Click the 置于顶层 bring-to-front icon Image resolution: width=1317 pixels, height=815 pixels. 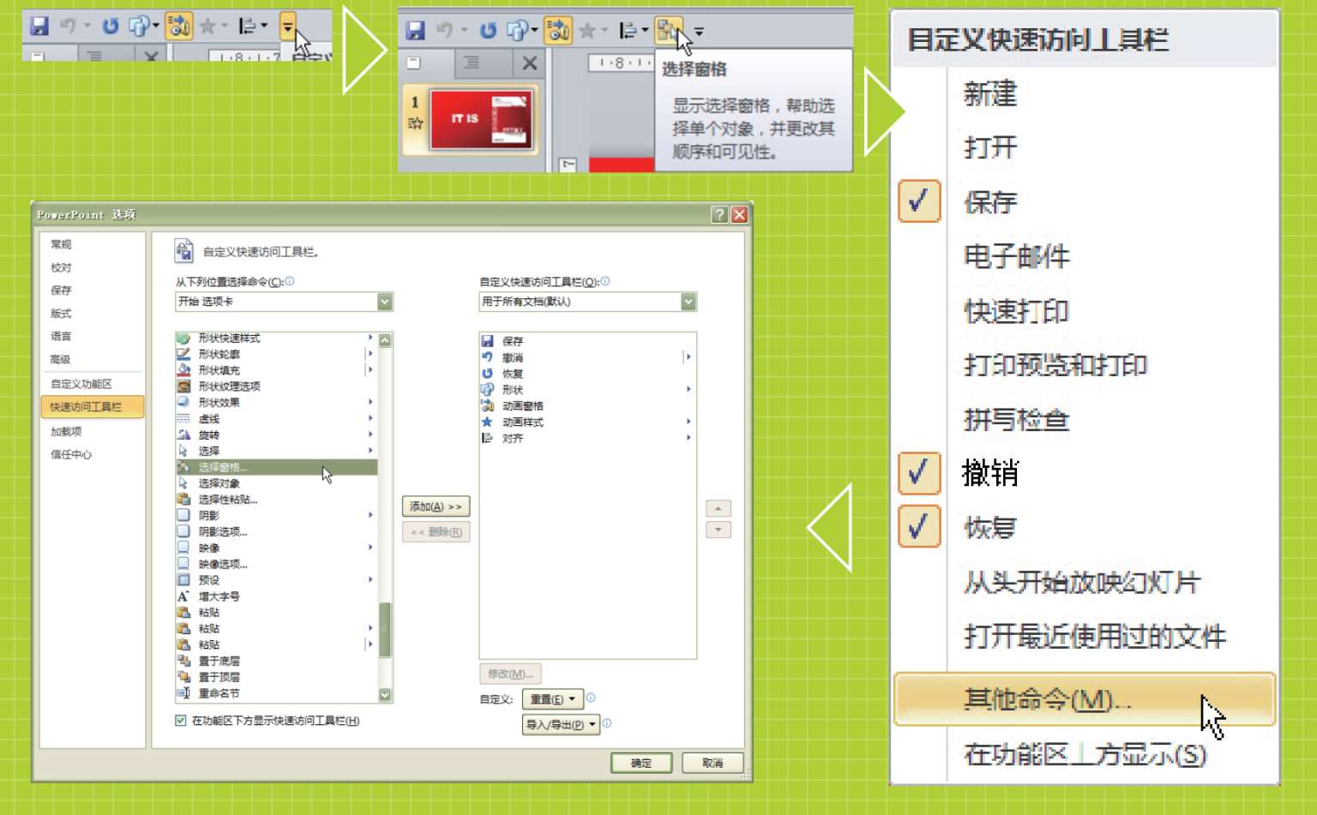tap(183, 677)
